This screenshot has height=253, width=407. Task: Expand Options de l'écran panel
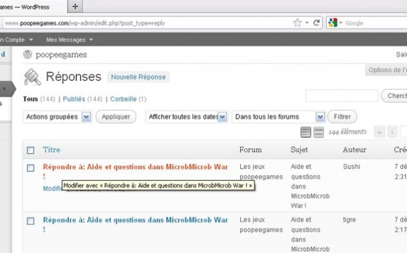pos(386,70)
